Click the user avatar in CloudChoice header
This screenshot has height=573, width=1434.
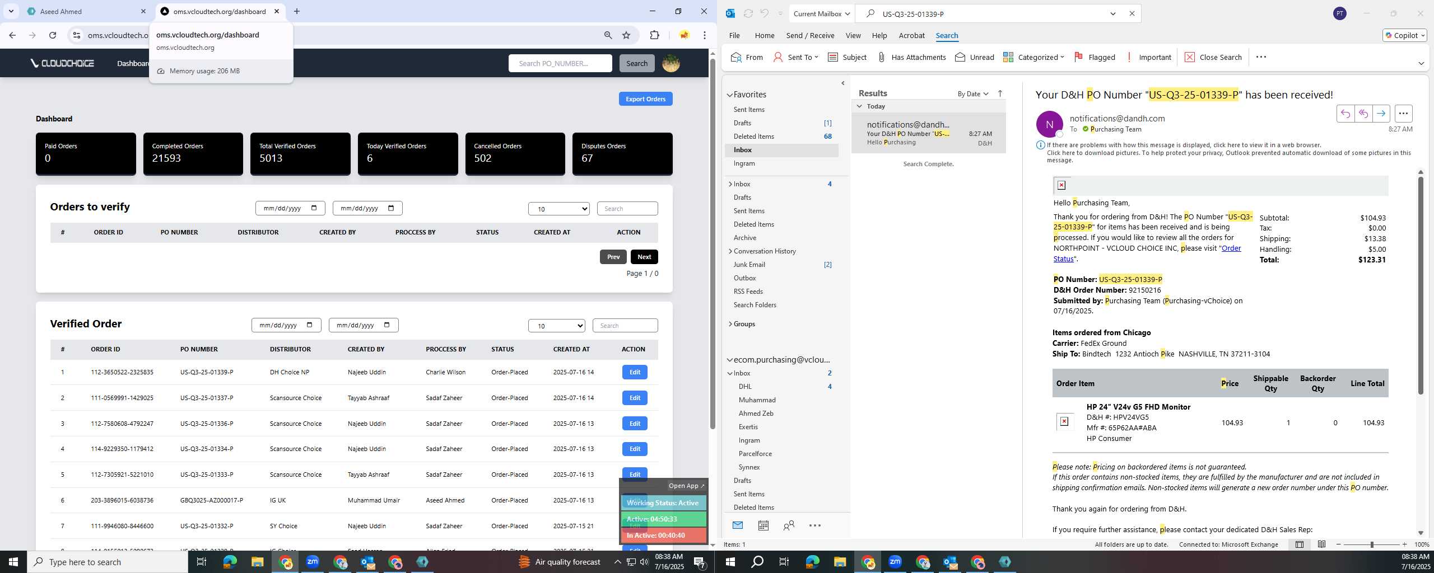coord(671,63)
